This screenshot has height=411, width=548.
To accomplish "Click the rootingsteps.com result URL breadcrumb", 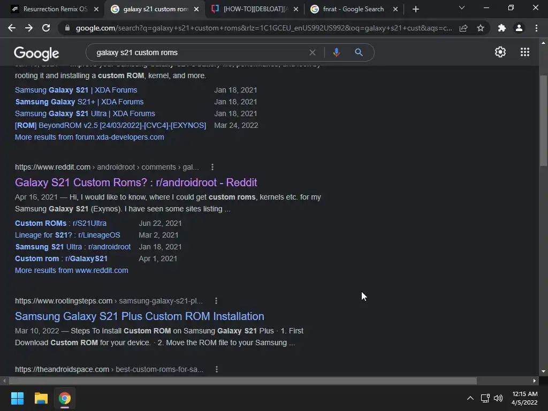I will (x=109, y=301).
